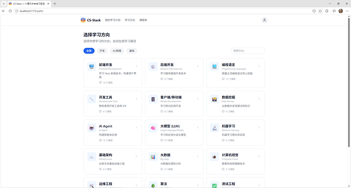The width and height of the screenshot is (351, 188).
Task: Click the 客户端/移动端 phone icon
Action: coord(153,99)
